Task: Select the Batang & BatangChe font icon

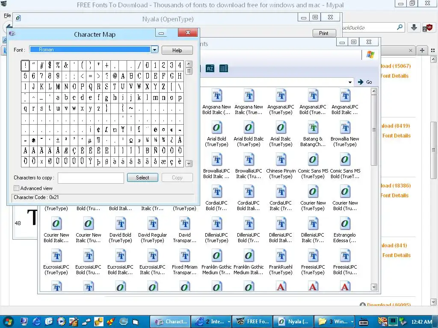Action: point(313,128)
